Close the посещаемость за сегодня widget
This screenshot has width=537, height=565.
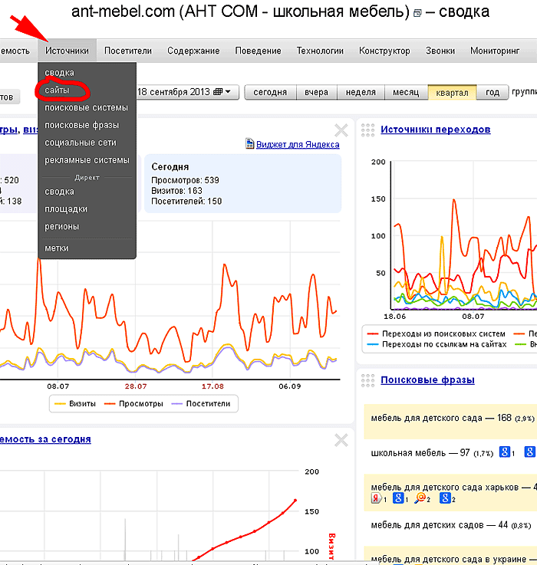341,440
